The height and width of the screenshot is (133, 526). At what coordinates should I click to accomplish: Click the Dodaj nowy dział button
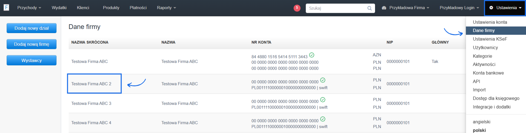point(32,28)
